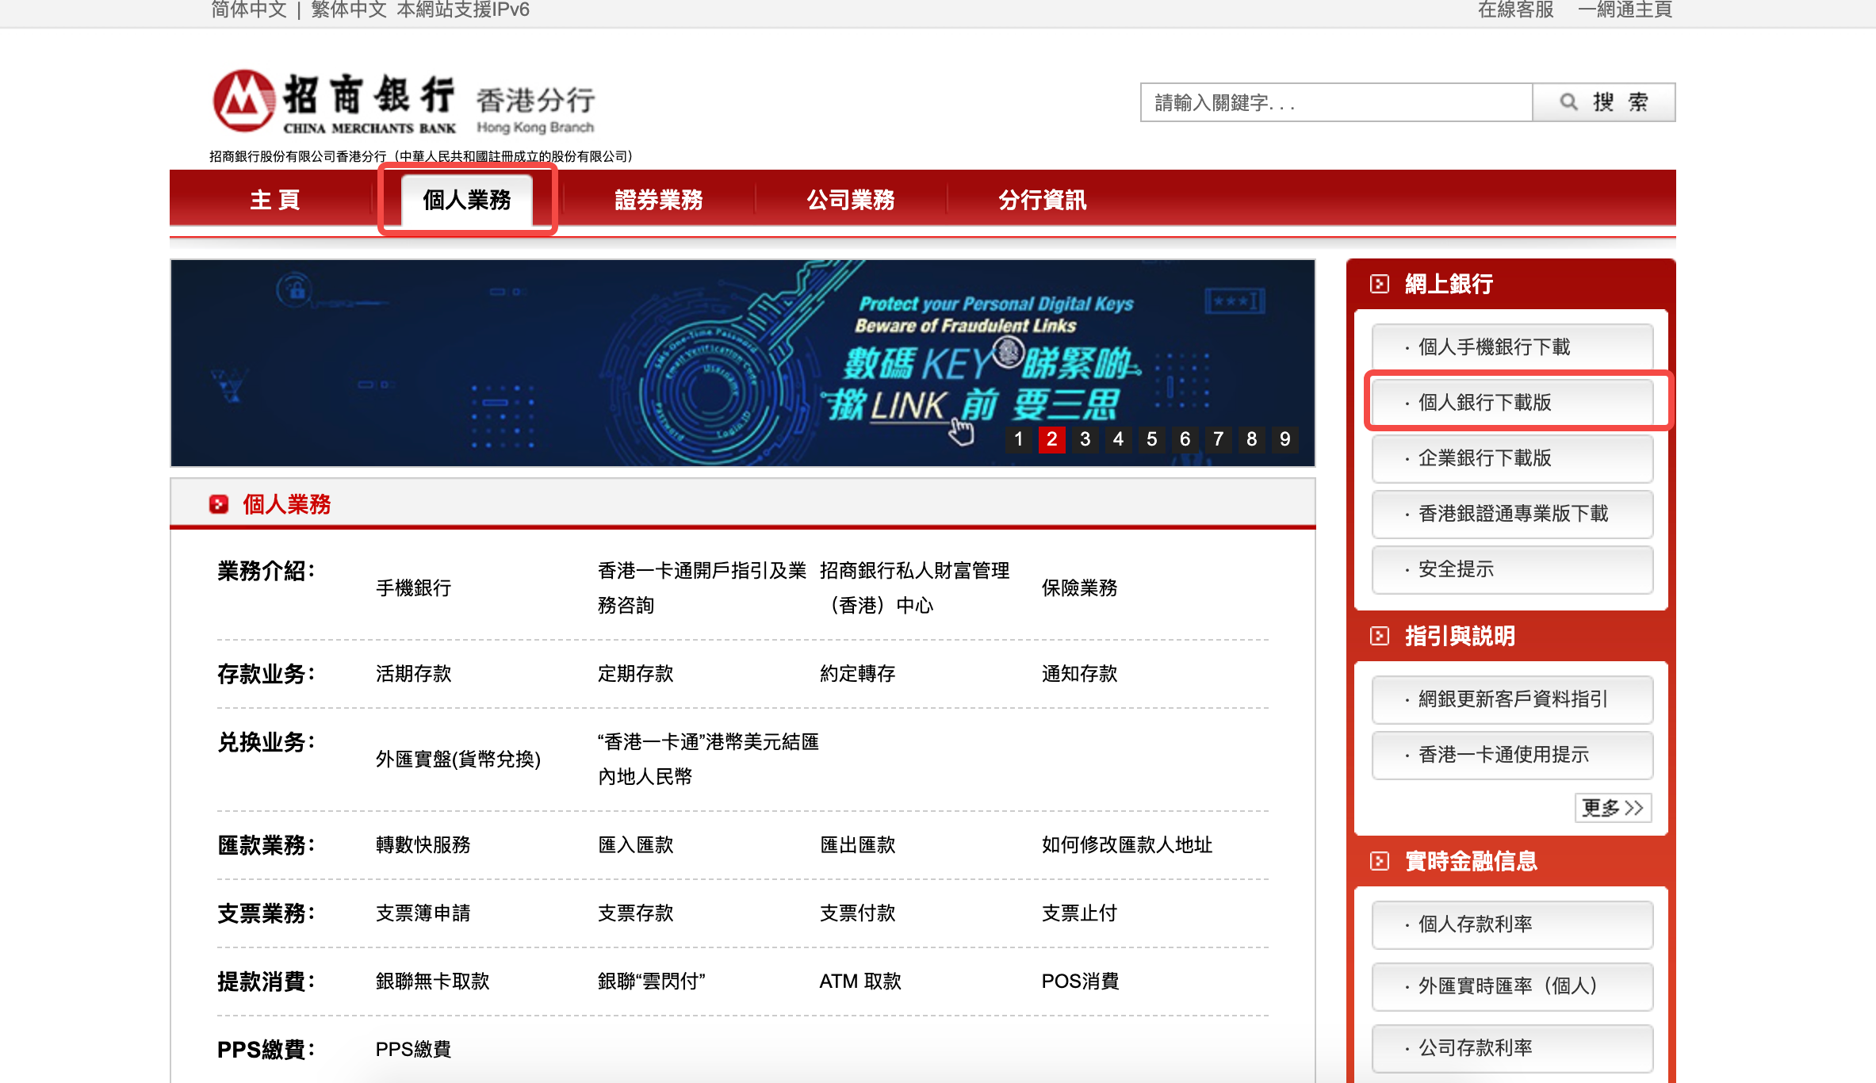This screenshot has height=1083, width=1876.
Task: Open the 支票付款 link
Action: [x=857, y=913]
